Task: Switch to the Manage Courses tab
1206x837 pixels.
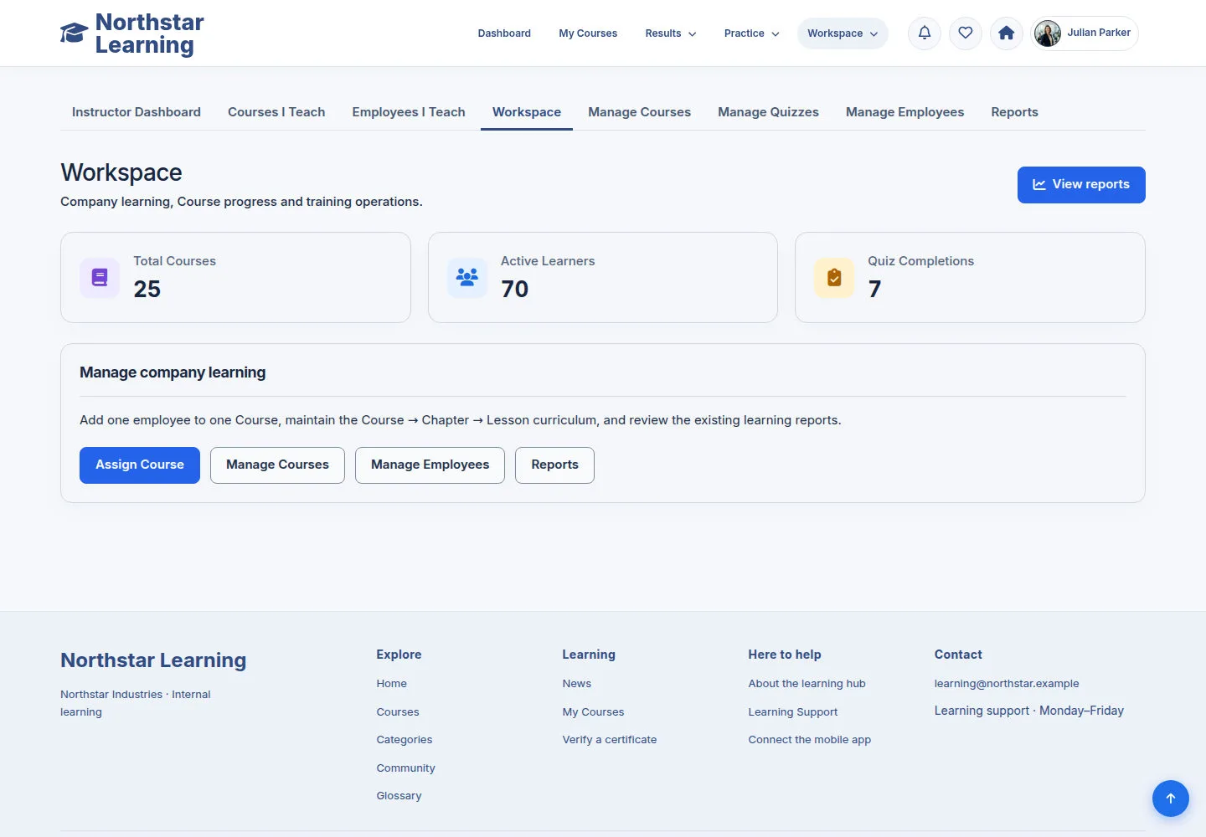Action: pos(640,112)
